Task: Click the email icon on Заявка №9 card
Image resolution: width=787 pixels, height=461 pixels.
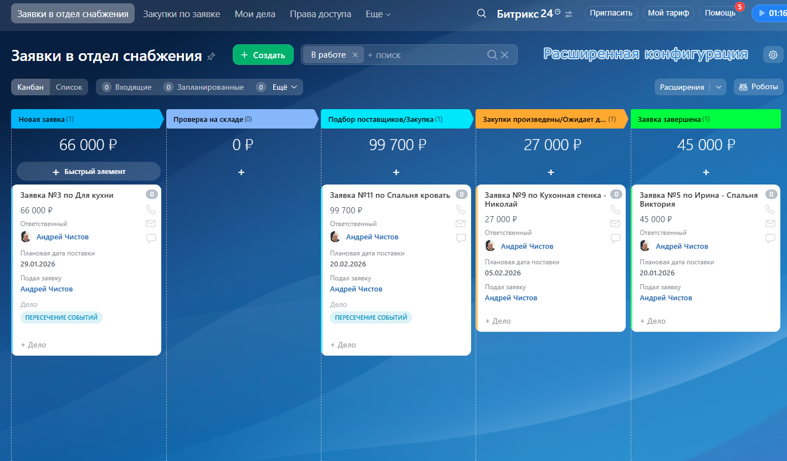Action: pos(615,224)
